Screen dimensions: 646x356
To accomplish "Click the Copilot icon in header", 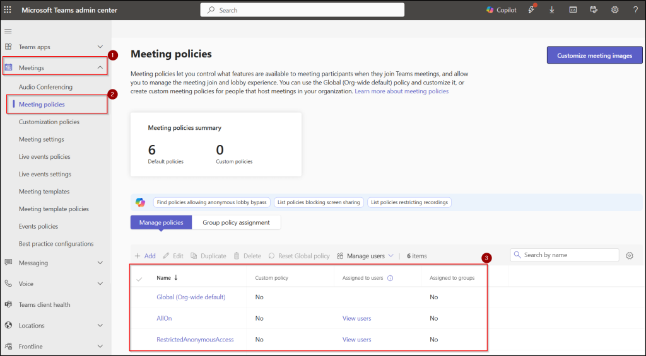I will tap(490, 10).
